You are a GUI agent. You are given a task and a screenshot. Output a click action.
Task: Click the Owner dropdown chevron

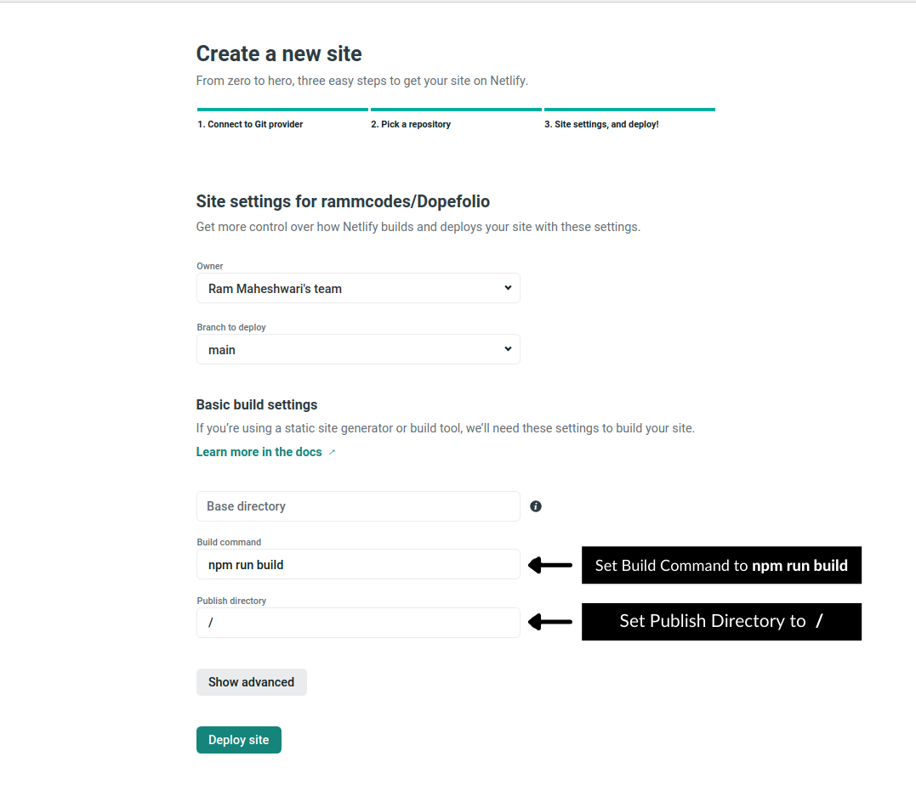click(507, 288)
